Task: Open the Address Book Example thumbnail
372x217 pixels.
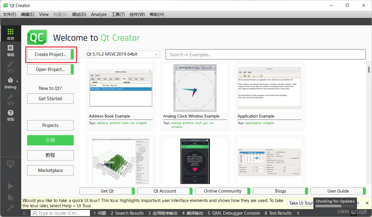Action: [x=121, y=88]
